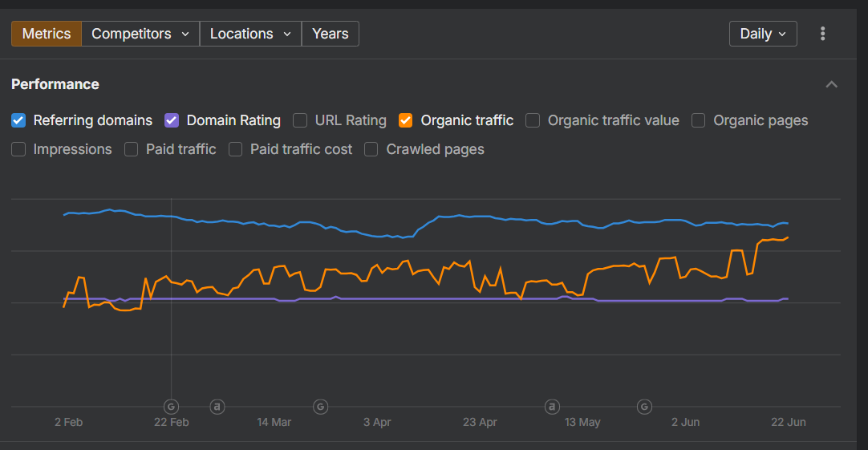Select the Metrics tab
868x450 pixels.
pos(47,34)
